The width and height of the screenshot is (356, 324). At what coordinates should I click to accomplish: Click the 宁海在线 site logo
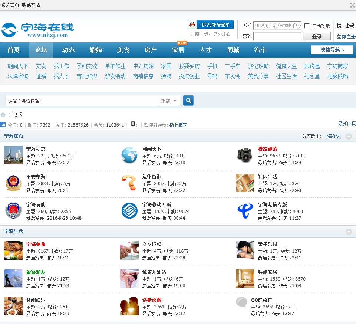coord(37,30)
